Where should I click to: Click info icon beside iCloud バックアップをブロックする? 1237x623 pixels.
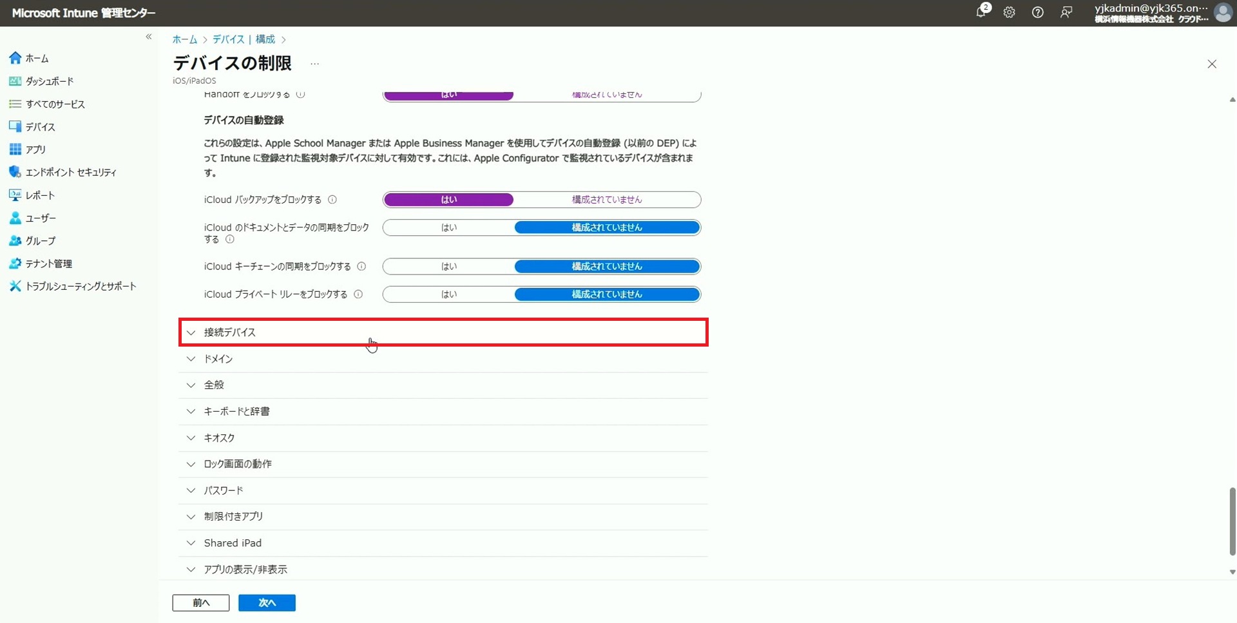(x=332, y=200)
